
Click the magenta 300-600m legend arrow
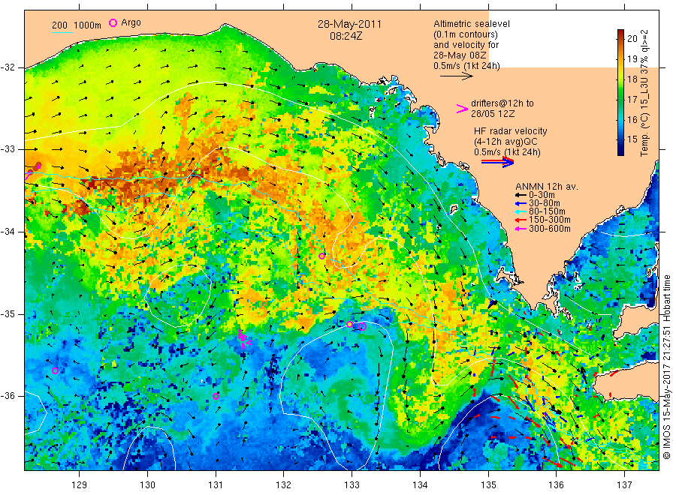[521, 229]
